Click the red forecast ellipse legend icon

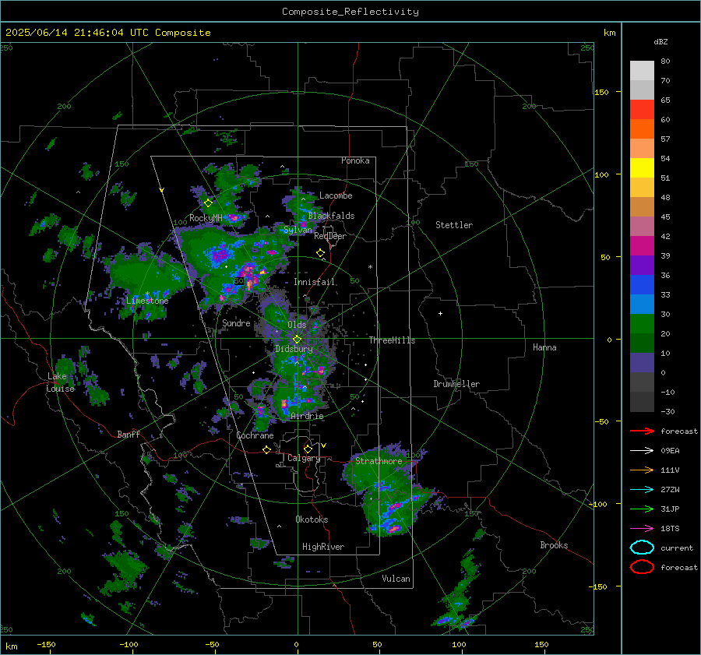click(x=642, y=567)
